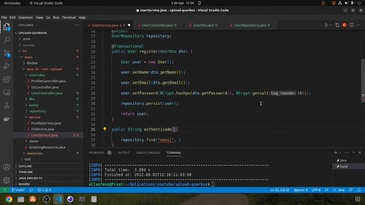Open errors and warnings status indicator
The width and height of the screenshot is (365, 205).
(44, 190)
